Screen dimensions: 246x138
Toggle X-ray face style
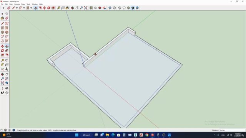click(110, 8)
